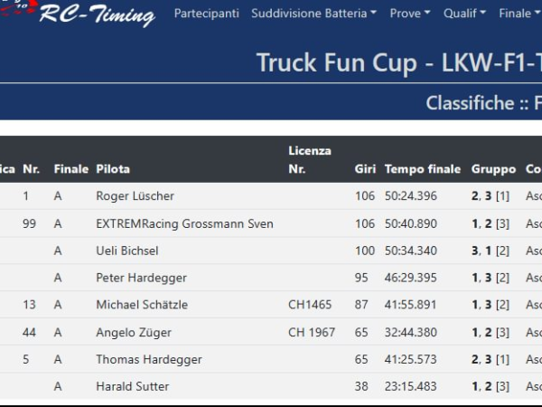Select EXTREMRacing Grossmann Sven row

click(x=184, y=223)
